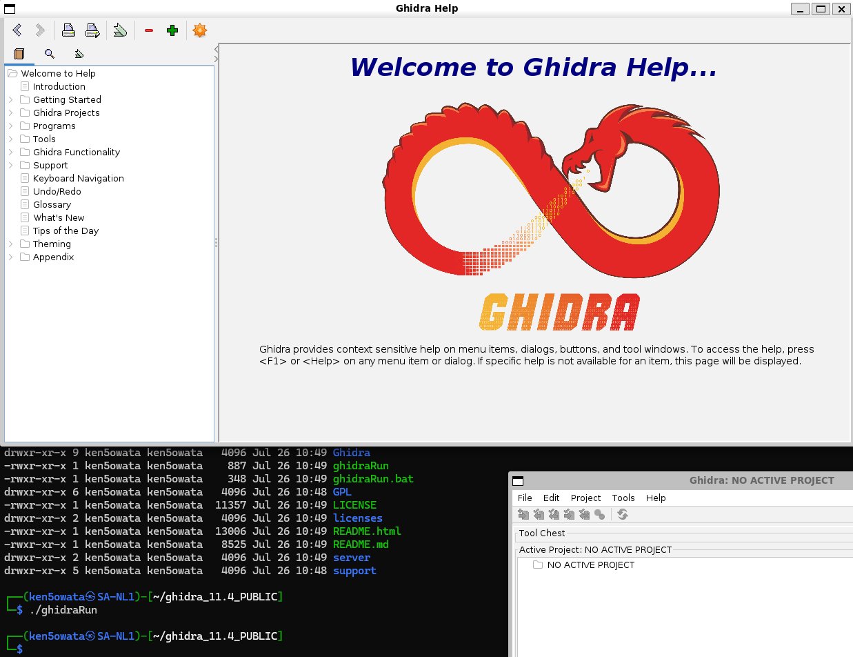Open the Project menu in Ghidra window
Screen dimensions: 853x657
pyautogui.click(x=585, y=498)
